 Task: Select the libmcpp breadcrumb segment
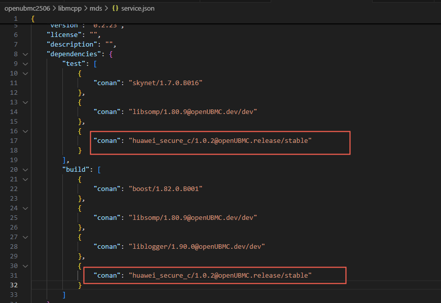pyautogui.click(x=70, y=9)
